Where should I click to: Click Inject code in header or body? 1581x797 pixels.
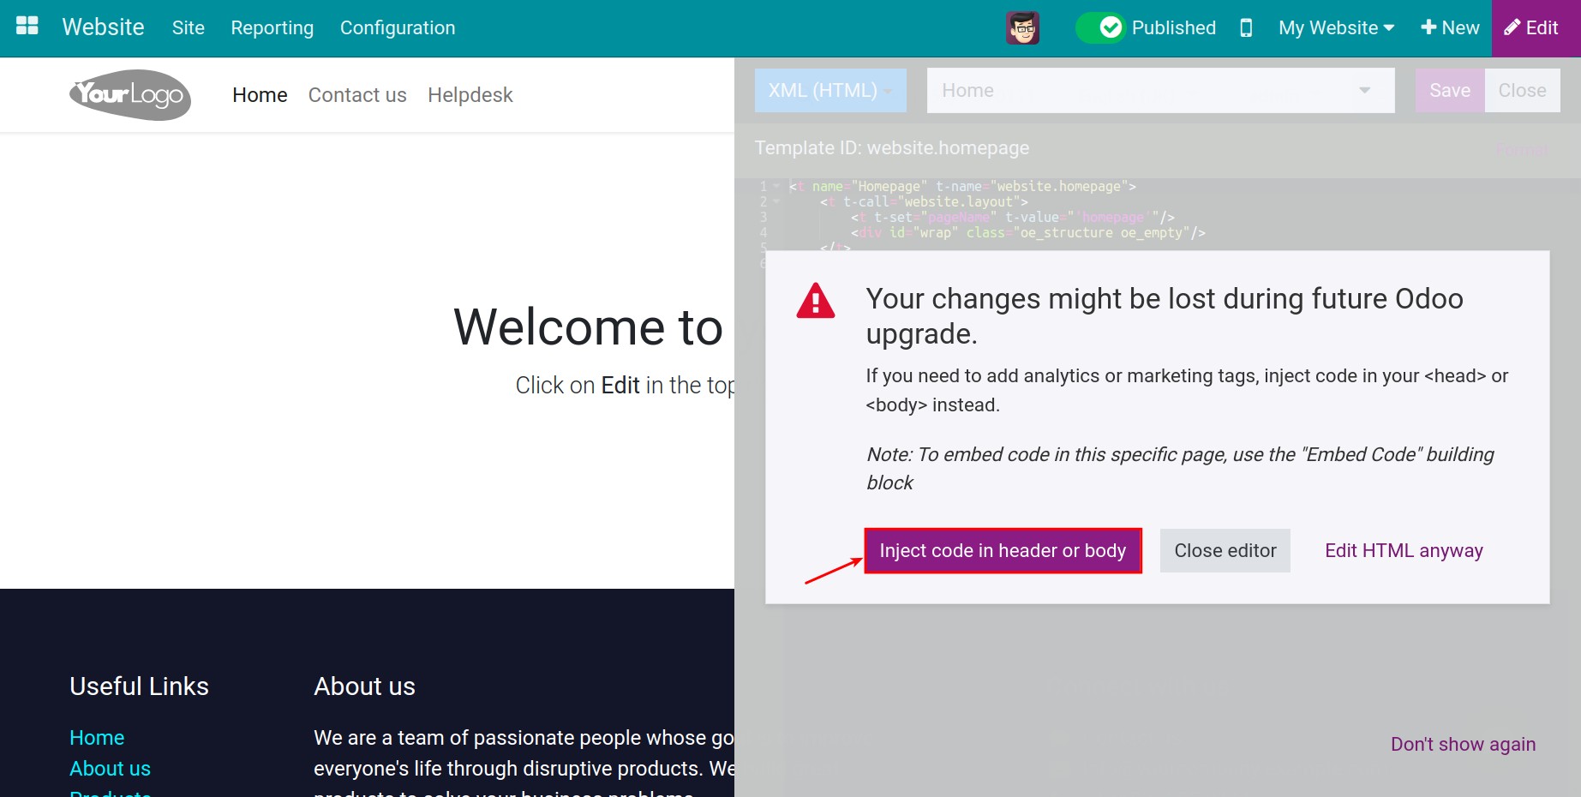tap(1003, 551)
